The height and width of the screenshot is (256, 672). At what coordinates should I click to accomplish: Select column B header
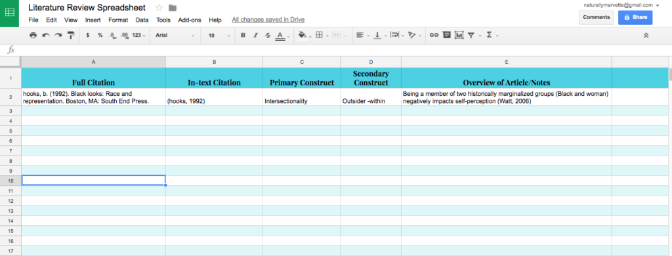[215, 62]
